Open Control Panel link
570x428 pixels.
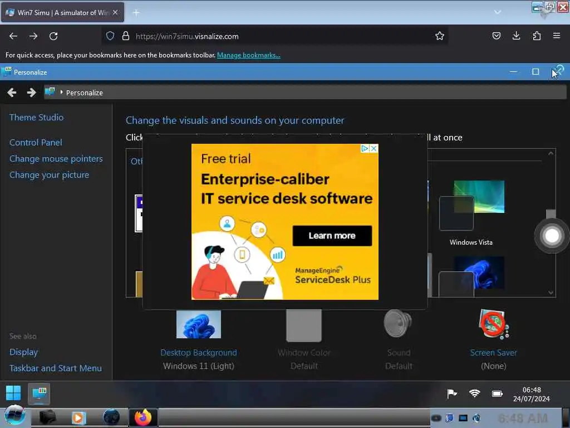pyautogui.click(x=36, y=142)
